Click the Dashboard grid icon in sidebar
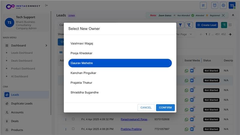The width and height of the screenshot is (240, 135). pos(7,46)
